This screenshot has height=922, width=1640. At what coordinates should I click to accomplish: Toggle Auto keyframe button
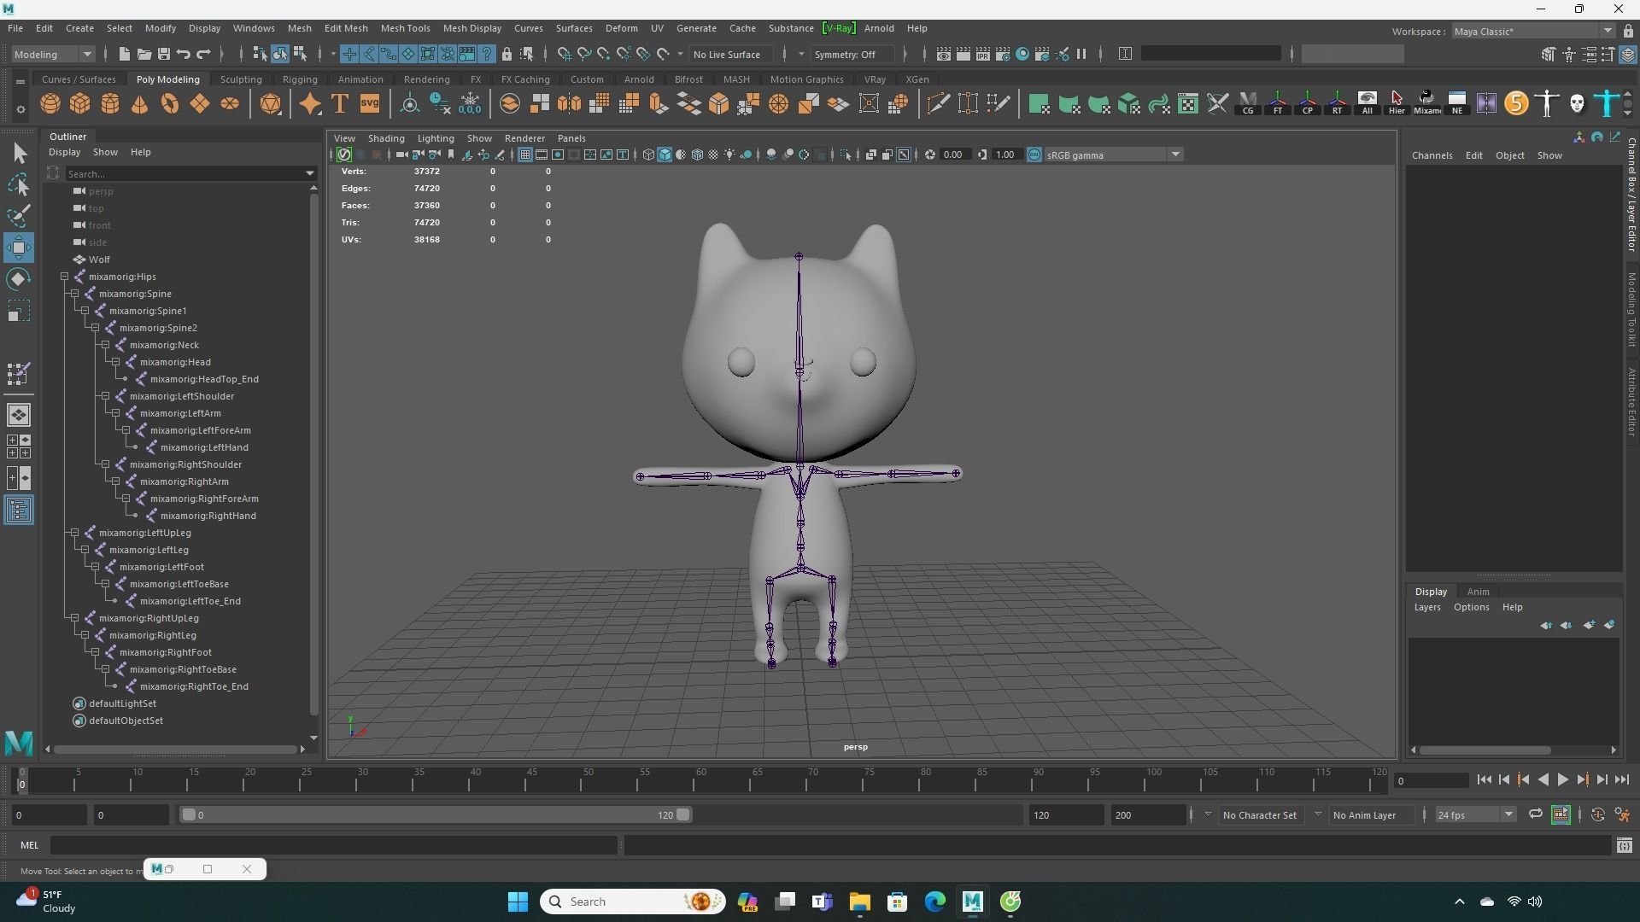[1598, 814]
